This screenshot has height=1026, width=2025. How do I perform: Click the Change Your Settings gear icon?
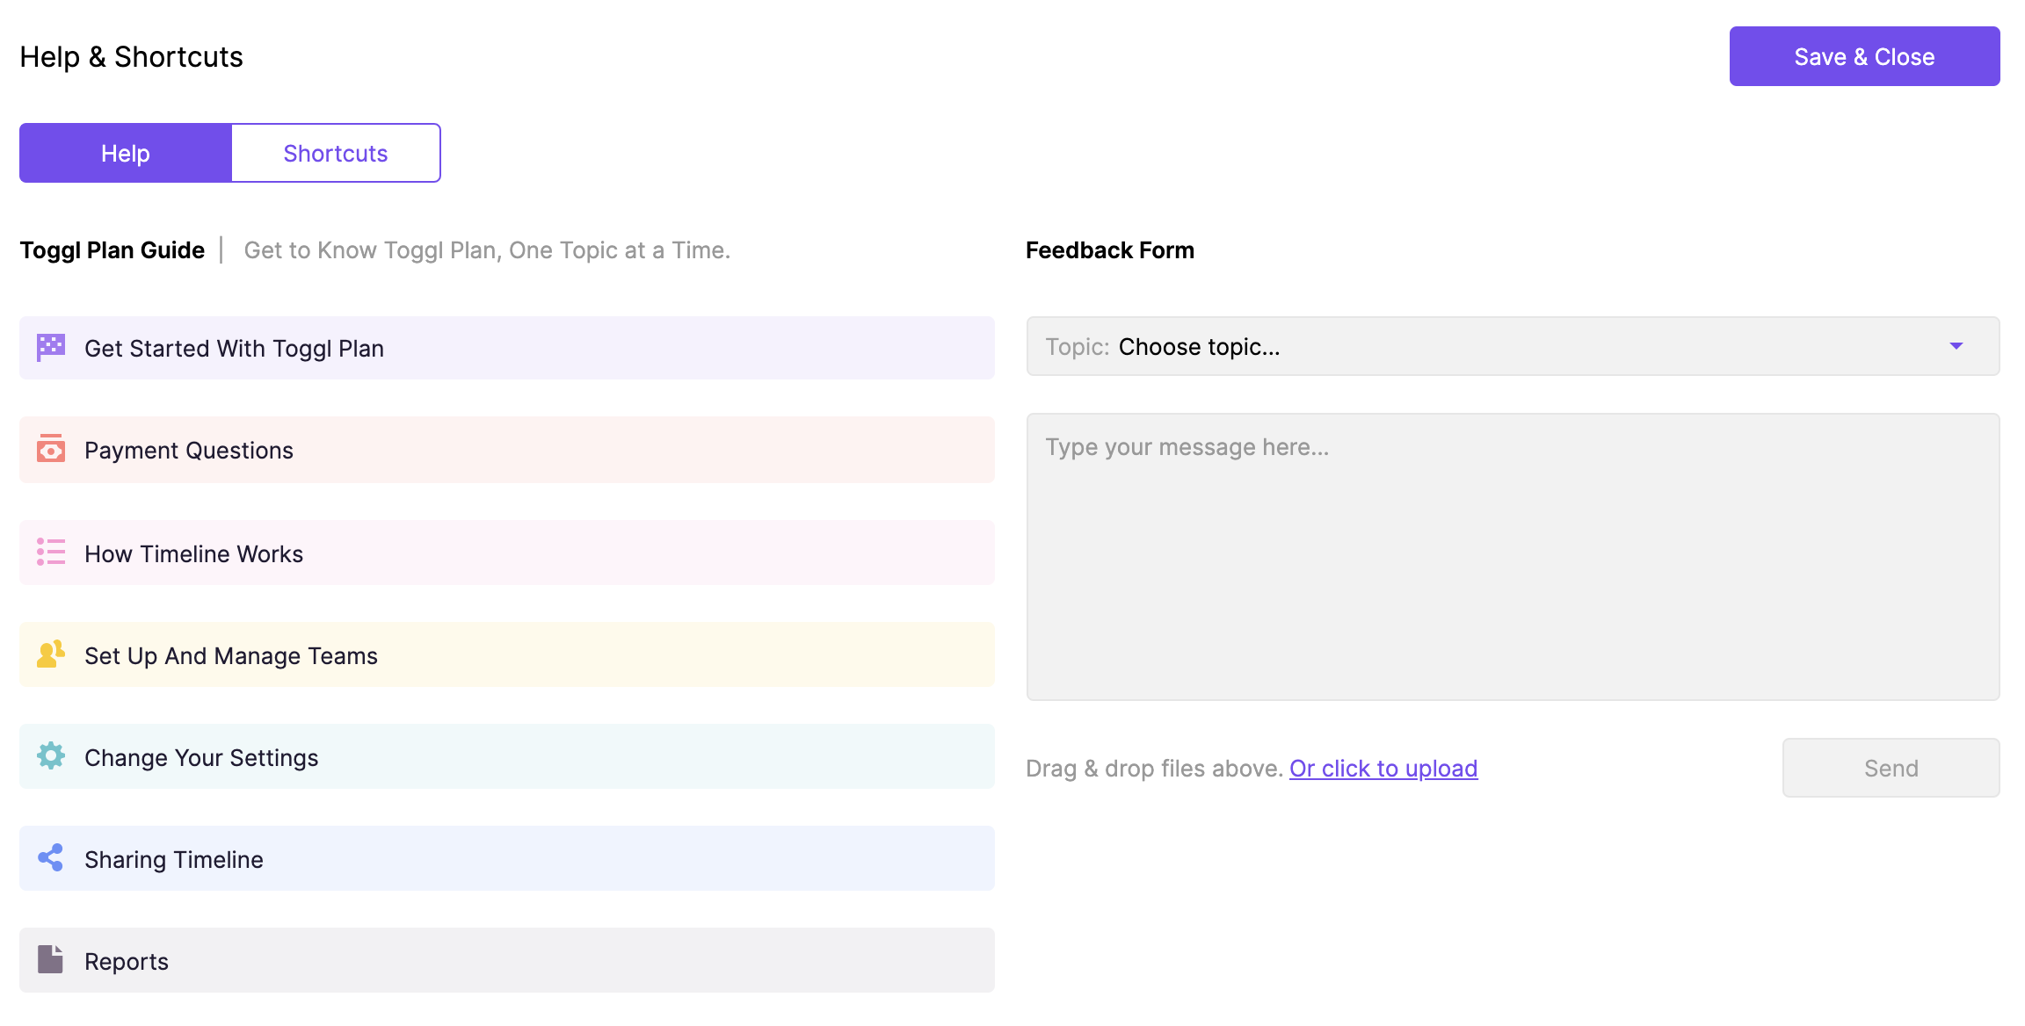tap(51, 756)
